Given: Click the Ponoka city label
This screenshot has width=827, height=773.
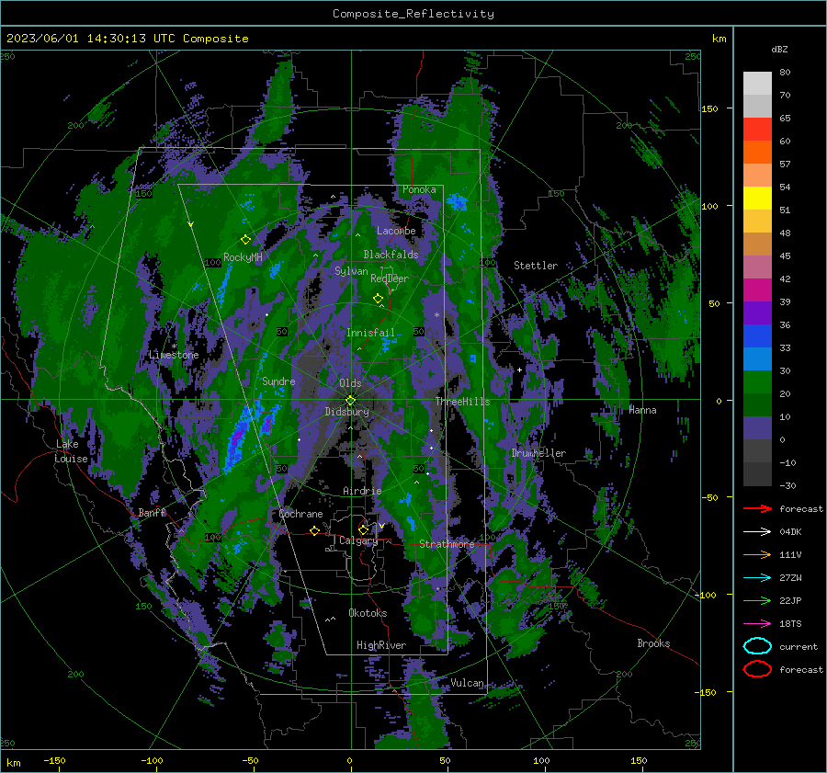Looking at the screenshot, I should coord(419,189).
